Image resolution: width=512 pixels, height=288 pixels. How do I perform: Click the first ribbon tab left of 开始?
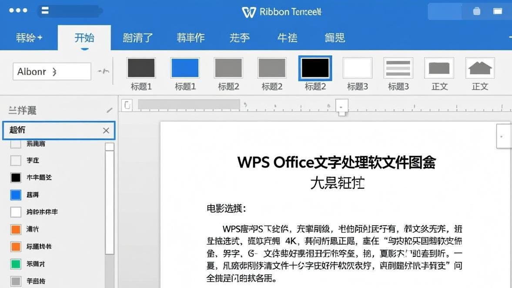tap(29, 38)
